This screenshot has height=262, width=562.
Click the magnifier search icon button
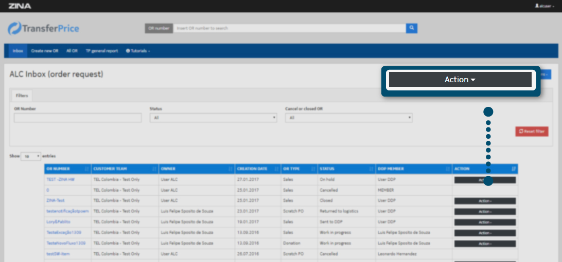point(411,28)
